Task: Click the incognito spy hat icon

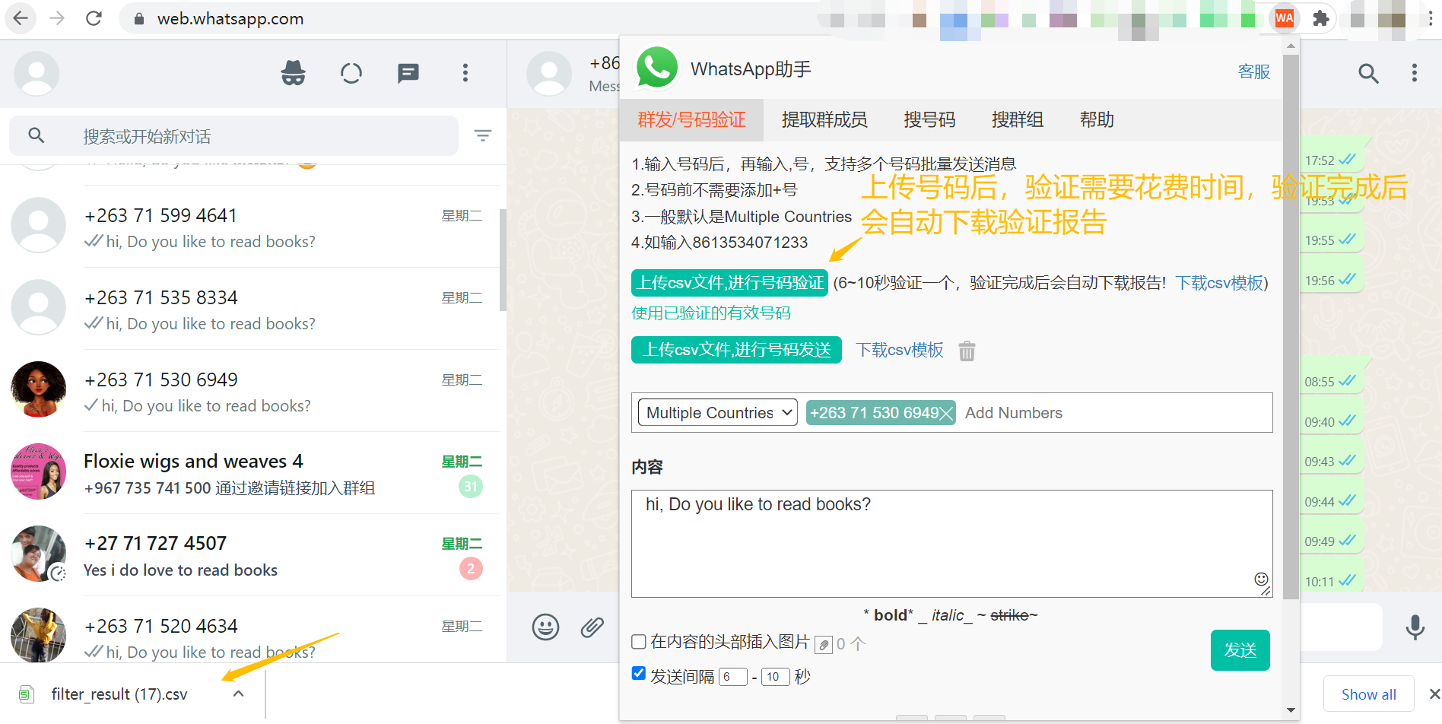Action: [293, 73]
